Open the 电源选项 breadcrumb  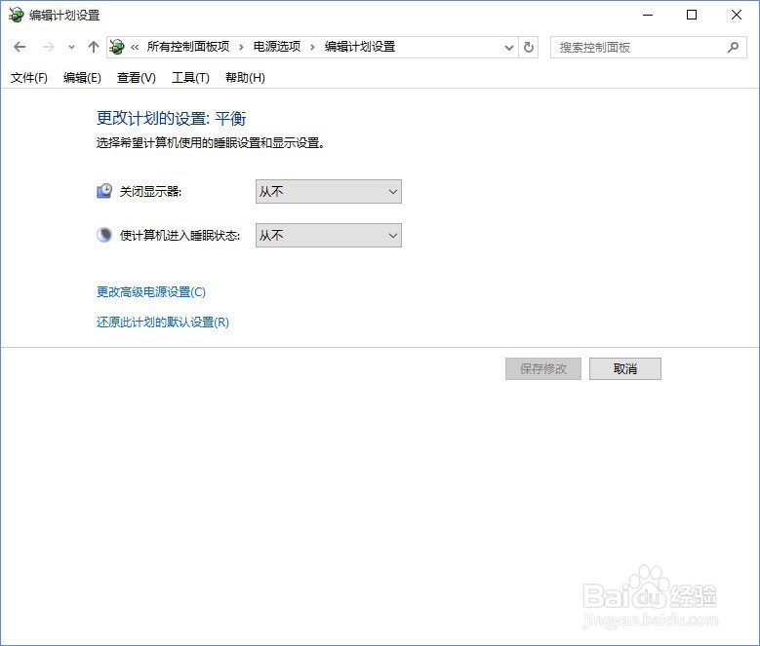[277, 47]
